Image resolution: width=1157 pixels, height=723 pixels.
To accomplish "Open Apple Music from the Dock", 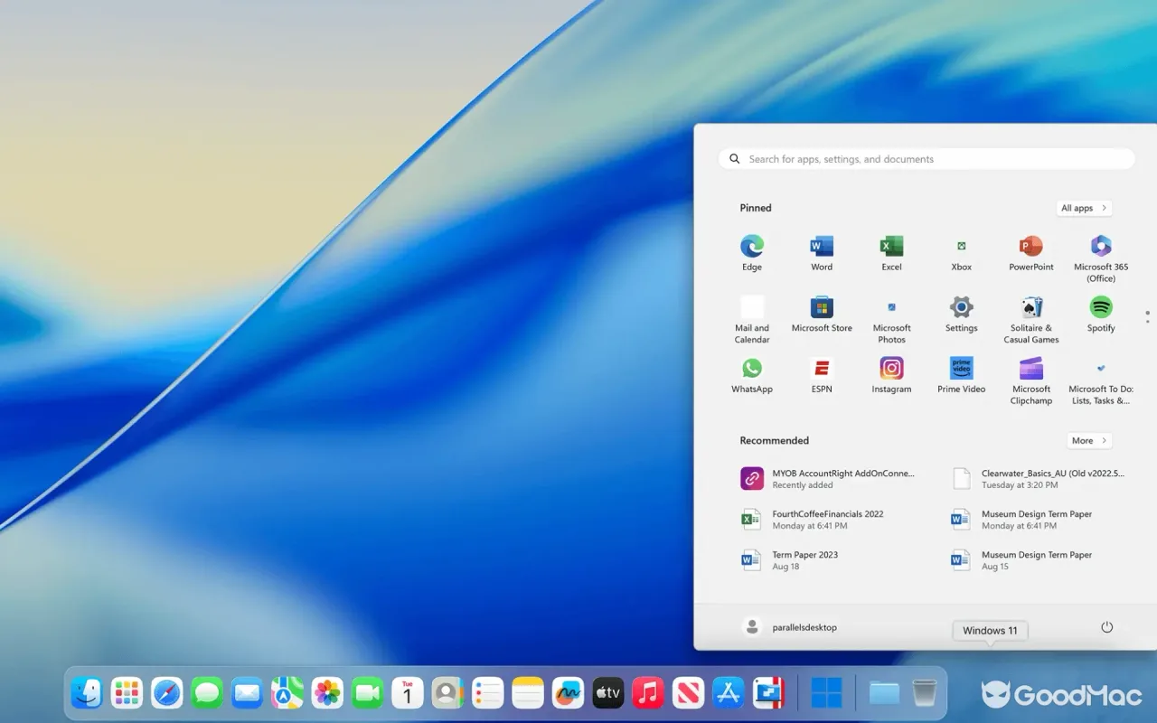I will pyautogui.click(x=648, y=693).
